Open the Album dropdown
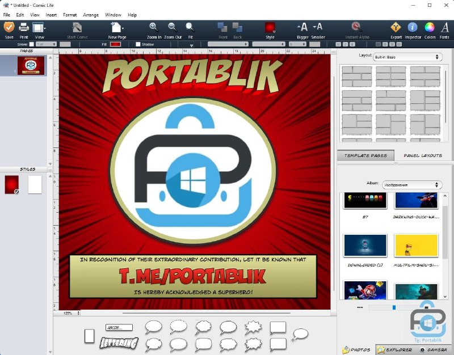 pyautogui.click(x=412, y=185)
